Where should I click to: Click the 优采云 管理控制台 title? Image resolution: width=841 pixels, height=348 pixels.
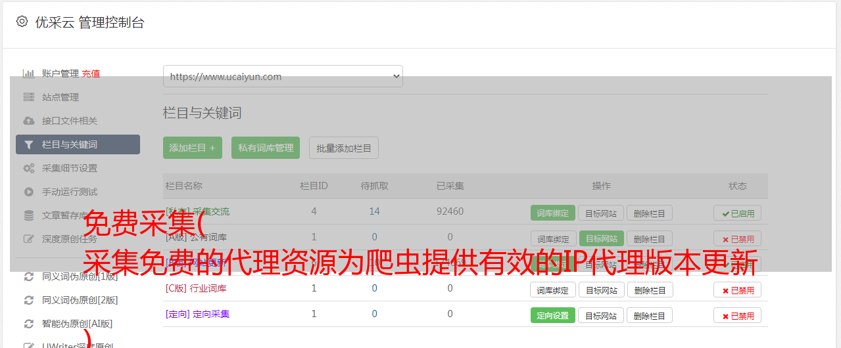(x=89, y=22)
